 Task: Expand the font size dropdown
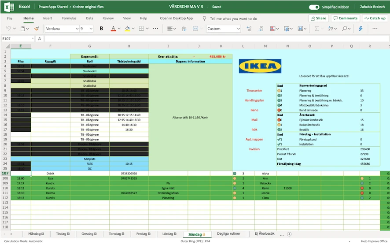click(x=91, y=29)
